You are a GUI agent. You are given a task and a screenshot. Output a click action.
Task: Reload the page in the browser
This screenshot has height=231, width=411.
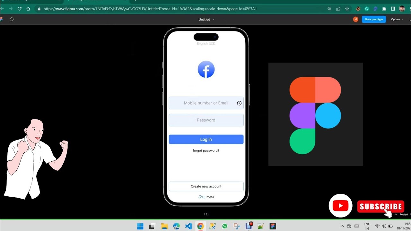pyautogui.click(x=20, y=9)
